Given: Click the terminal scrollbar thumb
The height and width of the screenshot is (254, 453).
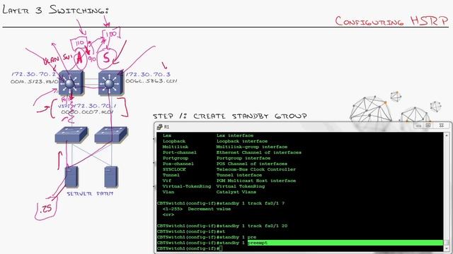Looking at the screenshot, I should click(x=446, y=243).
